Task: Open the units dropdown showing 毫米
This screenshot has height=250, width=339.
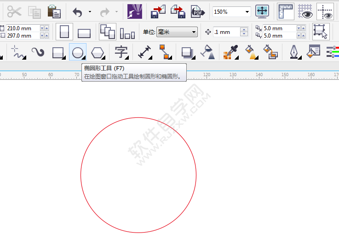Action: coord(177,32)
